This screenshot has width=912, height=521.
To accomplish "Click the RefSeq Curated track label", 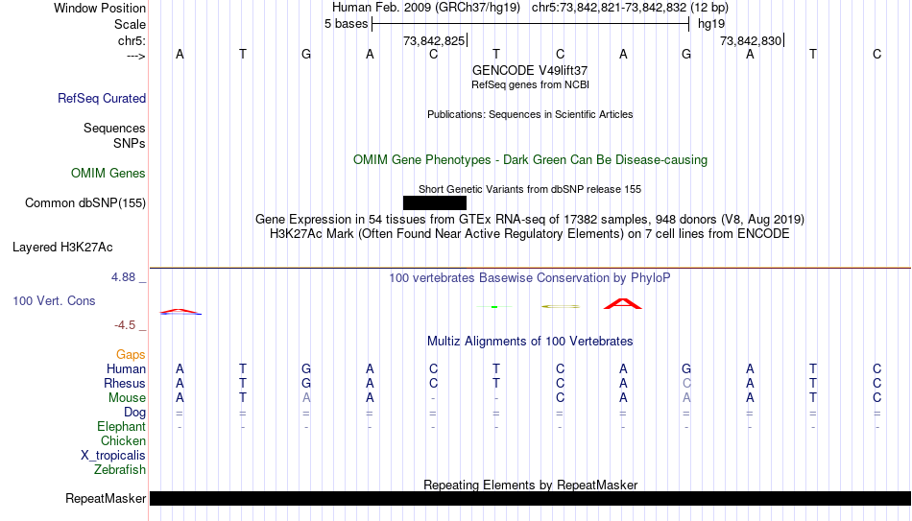I will [x=101, y=98].
